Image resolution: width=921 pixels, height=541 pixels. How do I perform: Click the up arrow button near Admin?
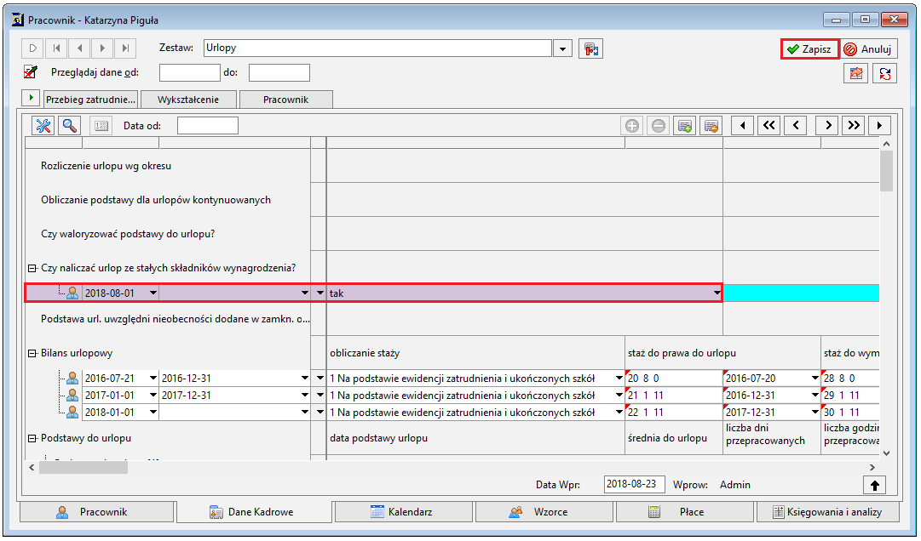[875, 486]
